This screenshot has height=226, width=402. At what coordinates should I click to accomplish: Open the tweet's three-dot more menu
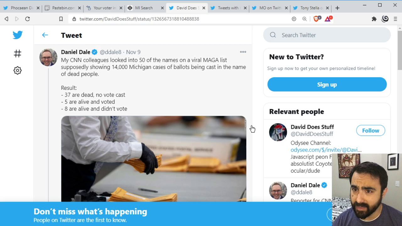[x=243, y=52]
